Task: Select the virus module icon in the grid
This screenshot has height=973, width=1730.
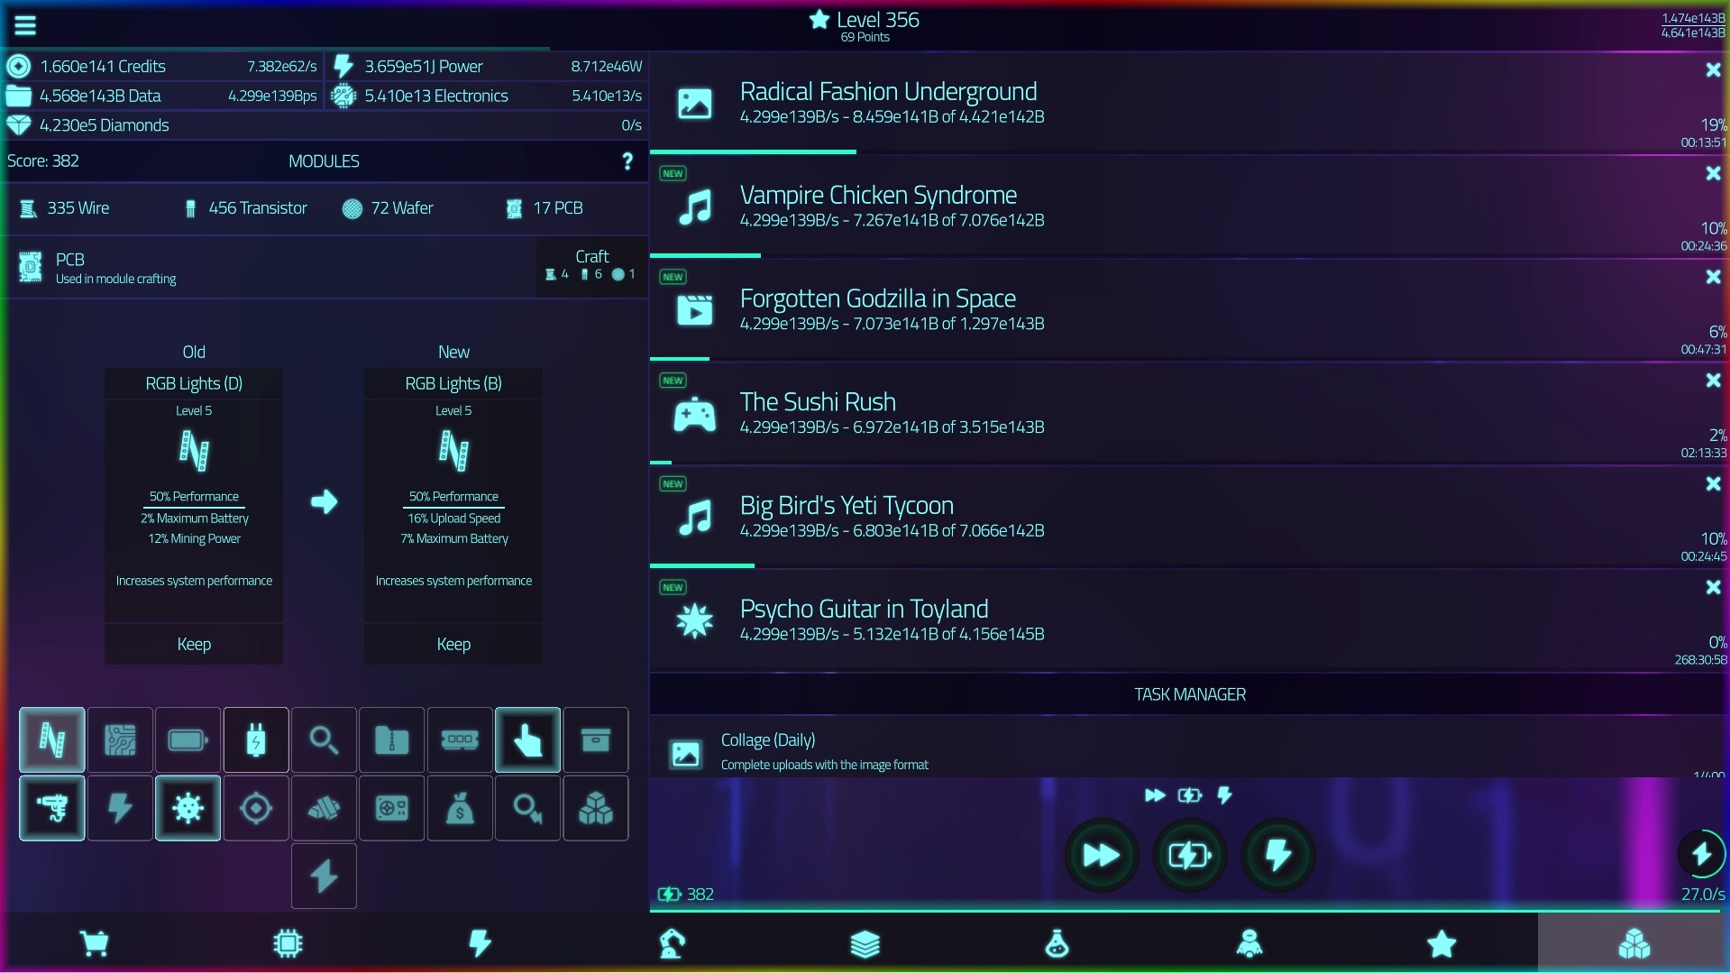Action: pyautogui.click(x=188, y=808)
